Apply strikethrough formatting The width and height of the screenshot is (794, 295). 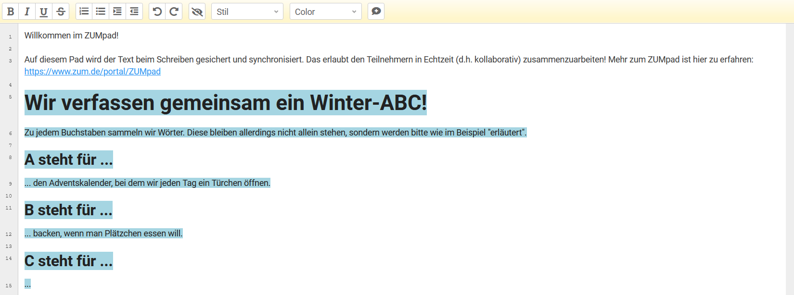click(61, 12)
